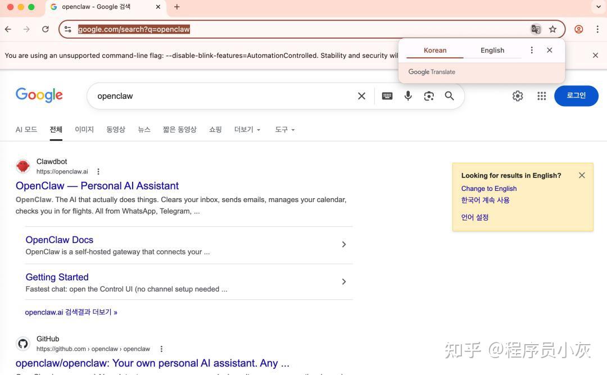Run the search via the magnifier icon

click(x=449, y=95)
